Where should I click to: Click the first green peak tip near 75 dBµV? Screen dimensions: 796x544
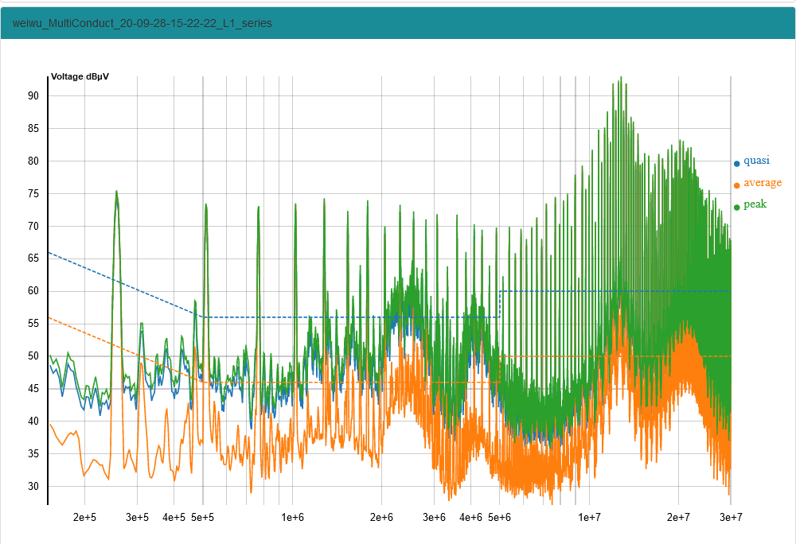pos(116,192)
